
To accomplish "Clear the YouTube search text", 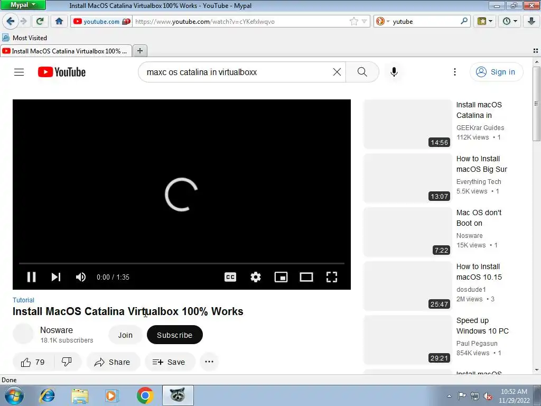I will (x=337, y=72).
